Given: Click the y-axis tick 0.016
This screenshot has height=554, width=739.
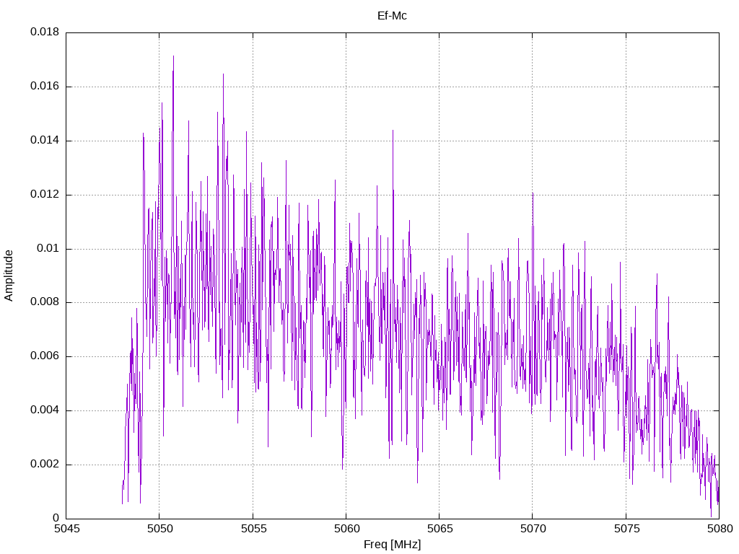Looking at the screenshot, I should (x=45, y=87).
